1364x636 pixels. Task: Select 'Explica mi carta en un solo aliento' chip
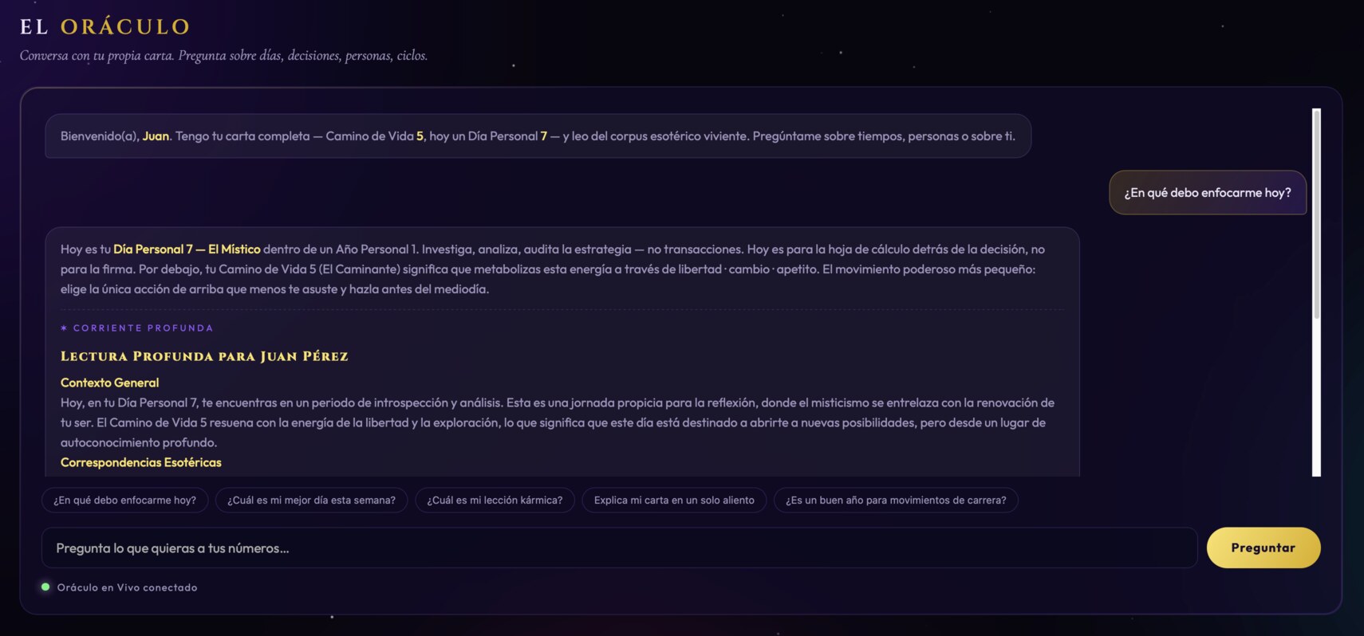(674, 500)
